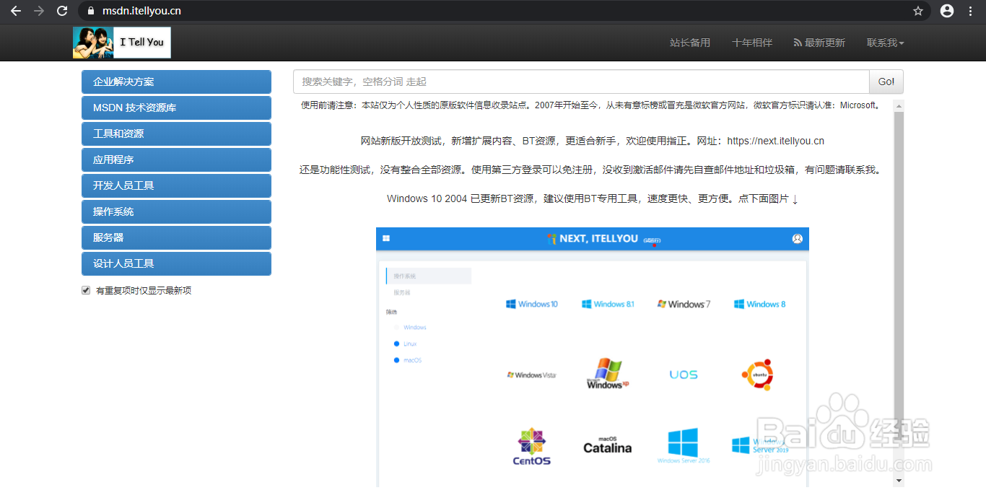Click the Go! search button

pyautogui.click(x=886, y=82)
